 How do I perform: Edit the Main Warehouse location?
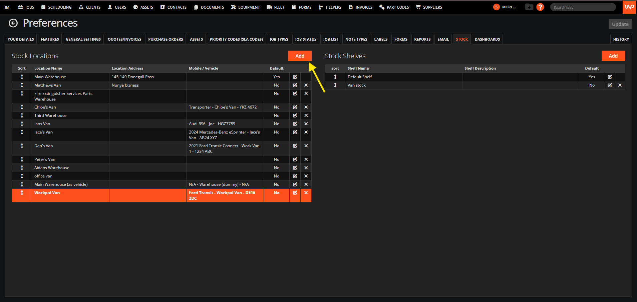click(295, 77)
